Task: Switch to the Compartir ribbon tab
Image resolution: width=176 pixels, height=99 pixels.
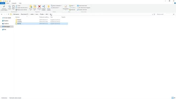Action: (14, 3)
